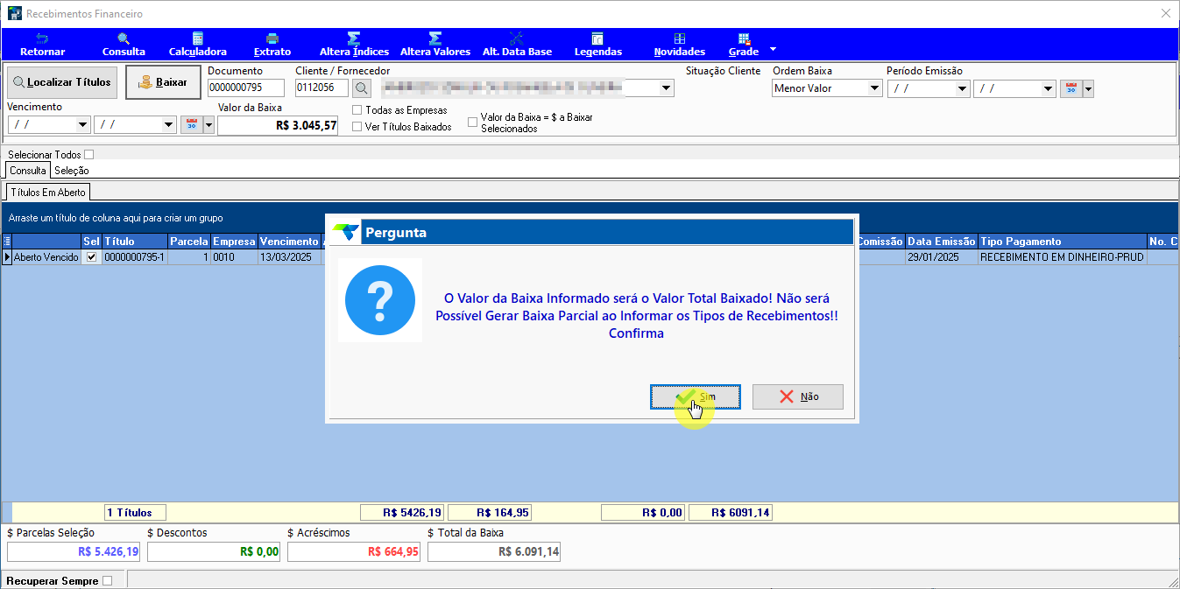Click Não in the Pergunta dialog
Viewport: 1180px width, 589px height.
pos(798,396)
